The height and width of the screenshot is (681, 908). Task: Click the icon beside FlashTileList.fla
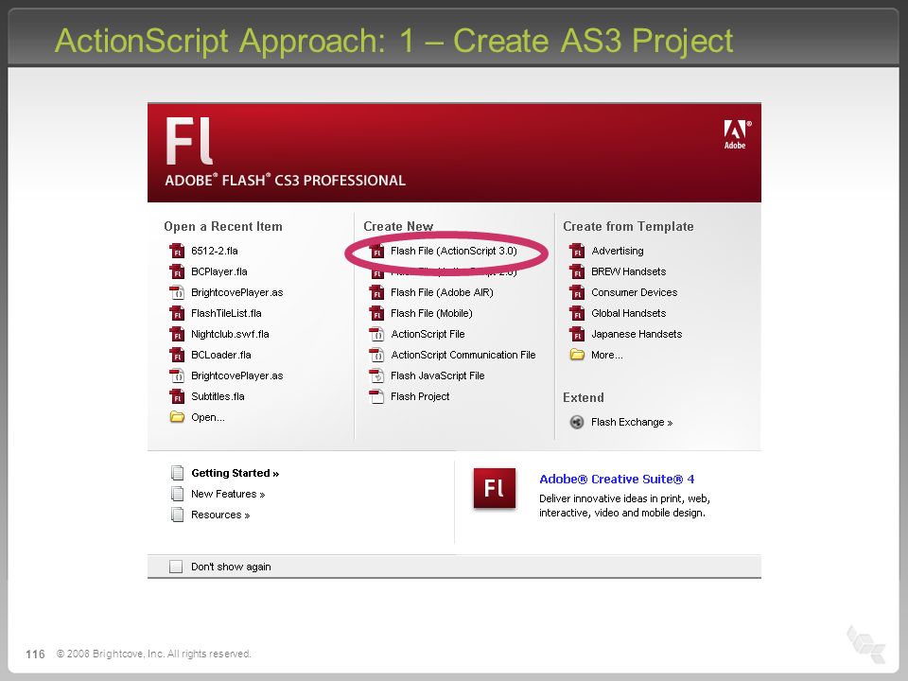tap(177, 313)
